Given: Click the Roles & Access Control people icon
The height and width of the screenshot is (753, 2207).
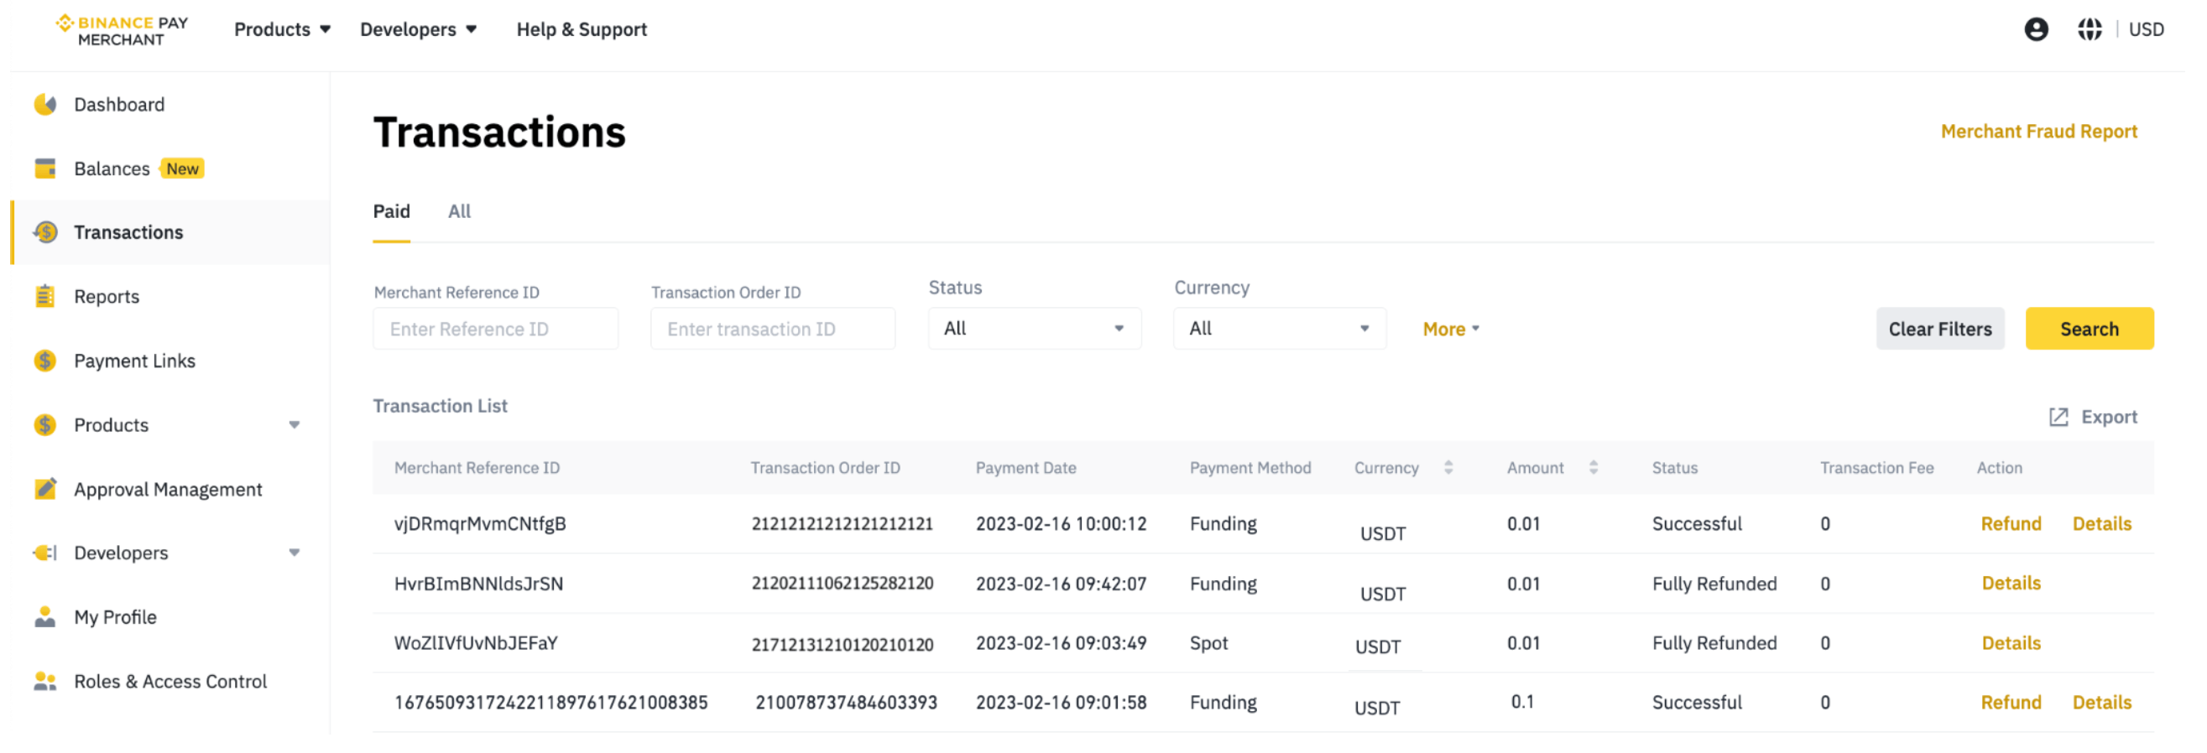Looking at the screenshot, I should (x=45, y=681).
